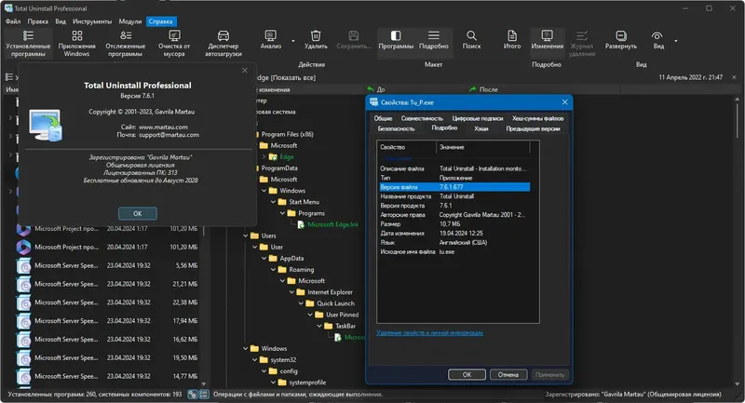Screen dimensions: 745x403
Task: Show the Changes view
Action: pyautogui.click(x=548, y=39)
